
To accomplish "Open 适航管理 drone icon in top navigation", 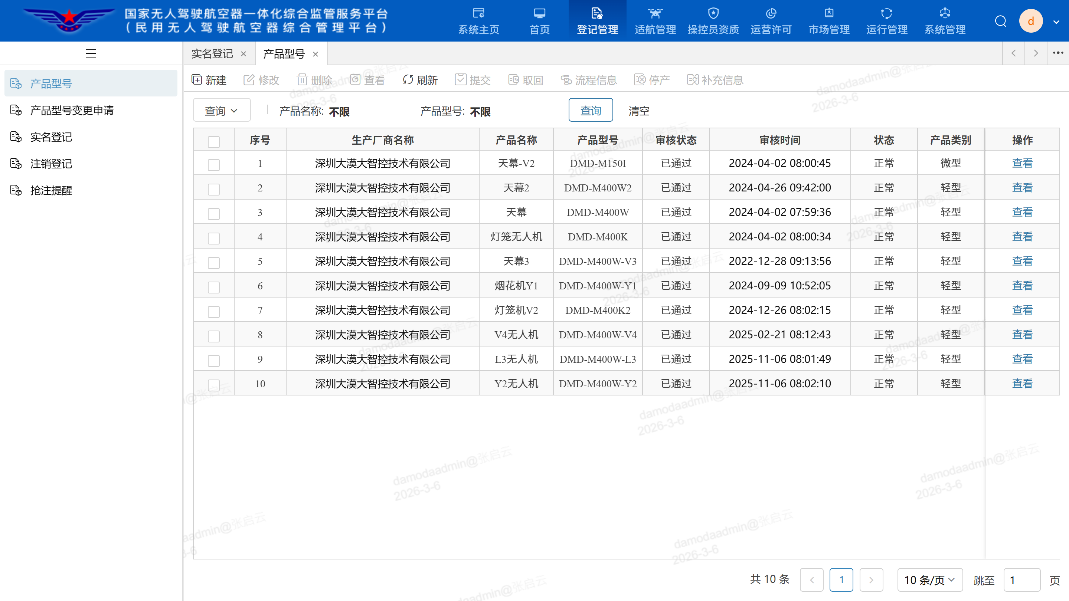I will point(655,14).
